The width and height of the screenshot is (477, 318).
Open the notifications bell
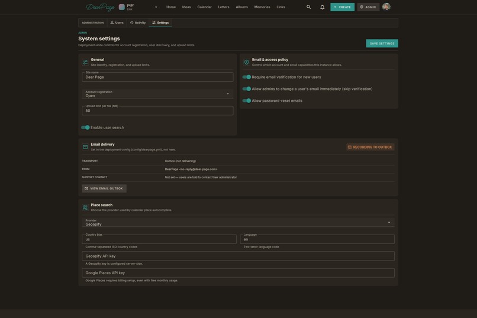point(322,7)
